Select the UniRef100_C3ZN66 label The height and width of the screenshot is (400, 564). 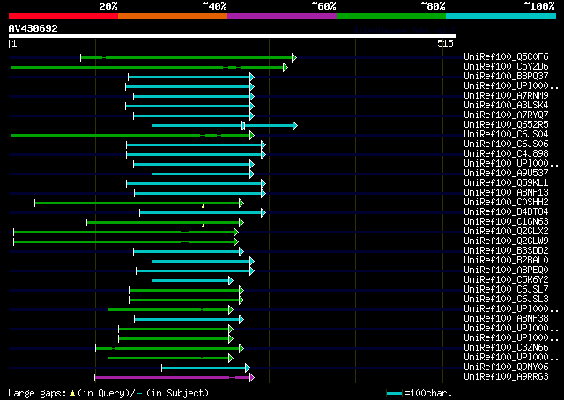pyautogui.click(x=506, y=348)
